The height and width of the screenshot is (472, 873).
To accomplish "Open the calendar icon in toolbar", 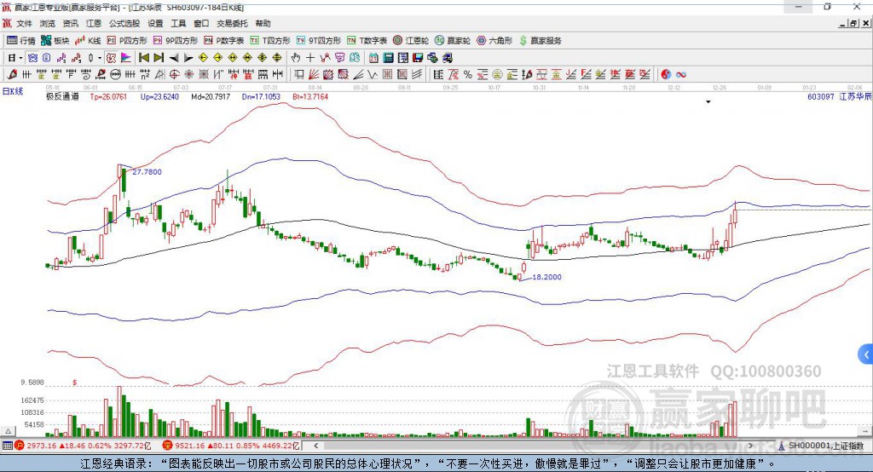I will 373,58.
